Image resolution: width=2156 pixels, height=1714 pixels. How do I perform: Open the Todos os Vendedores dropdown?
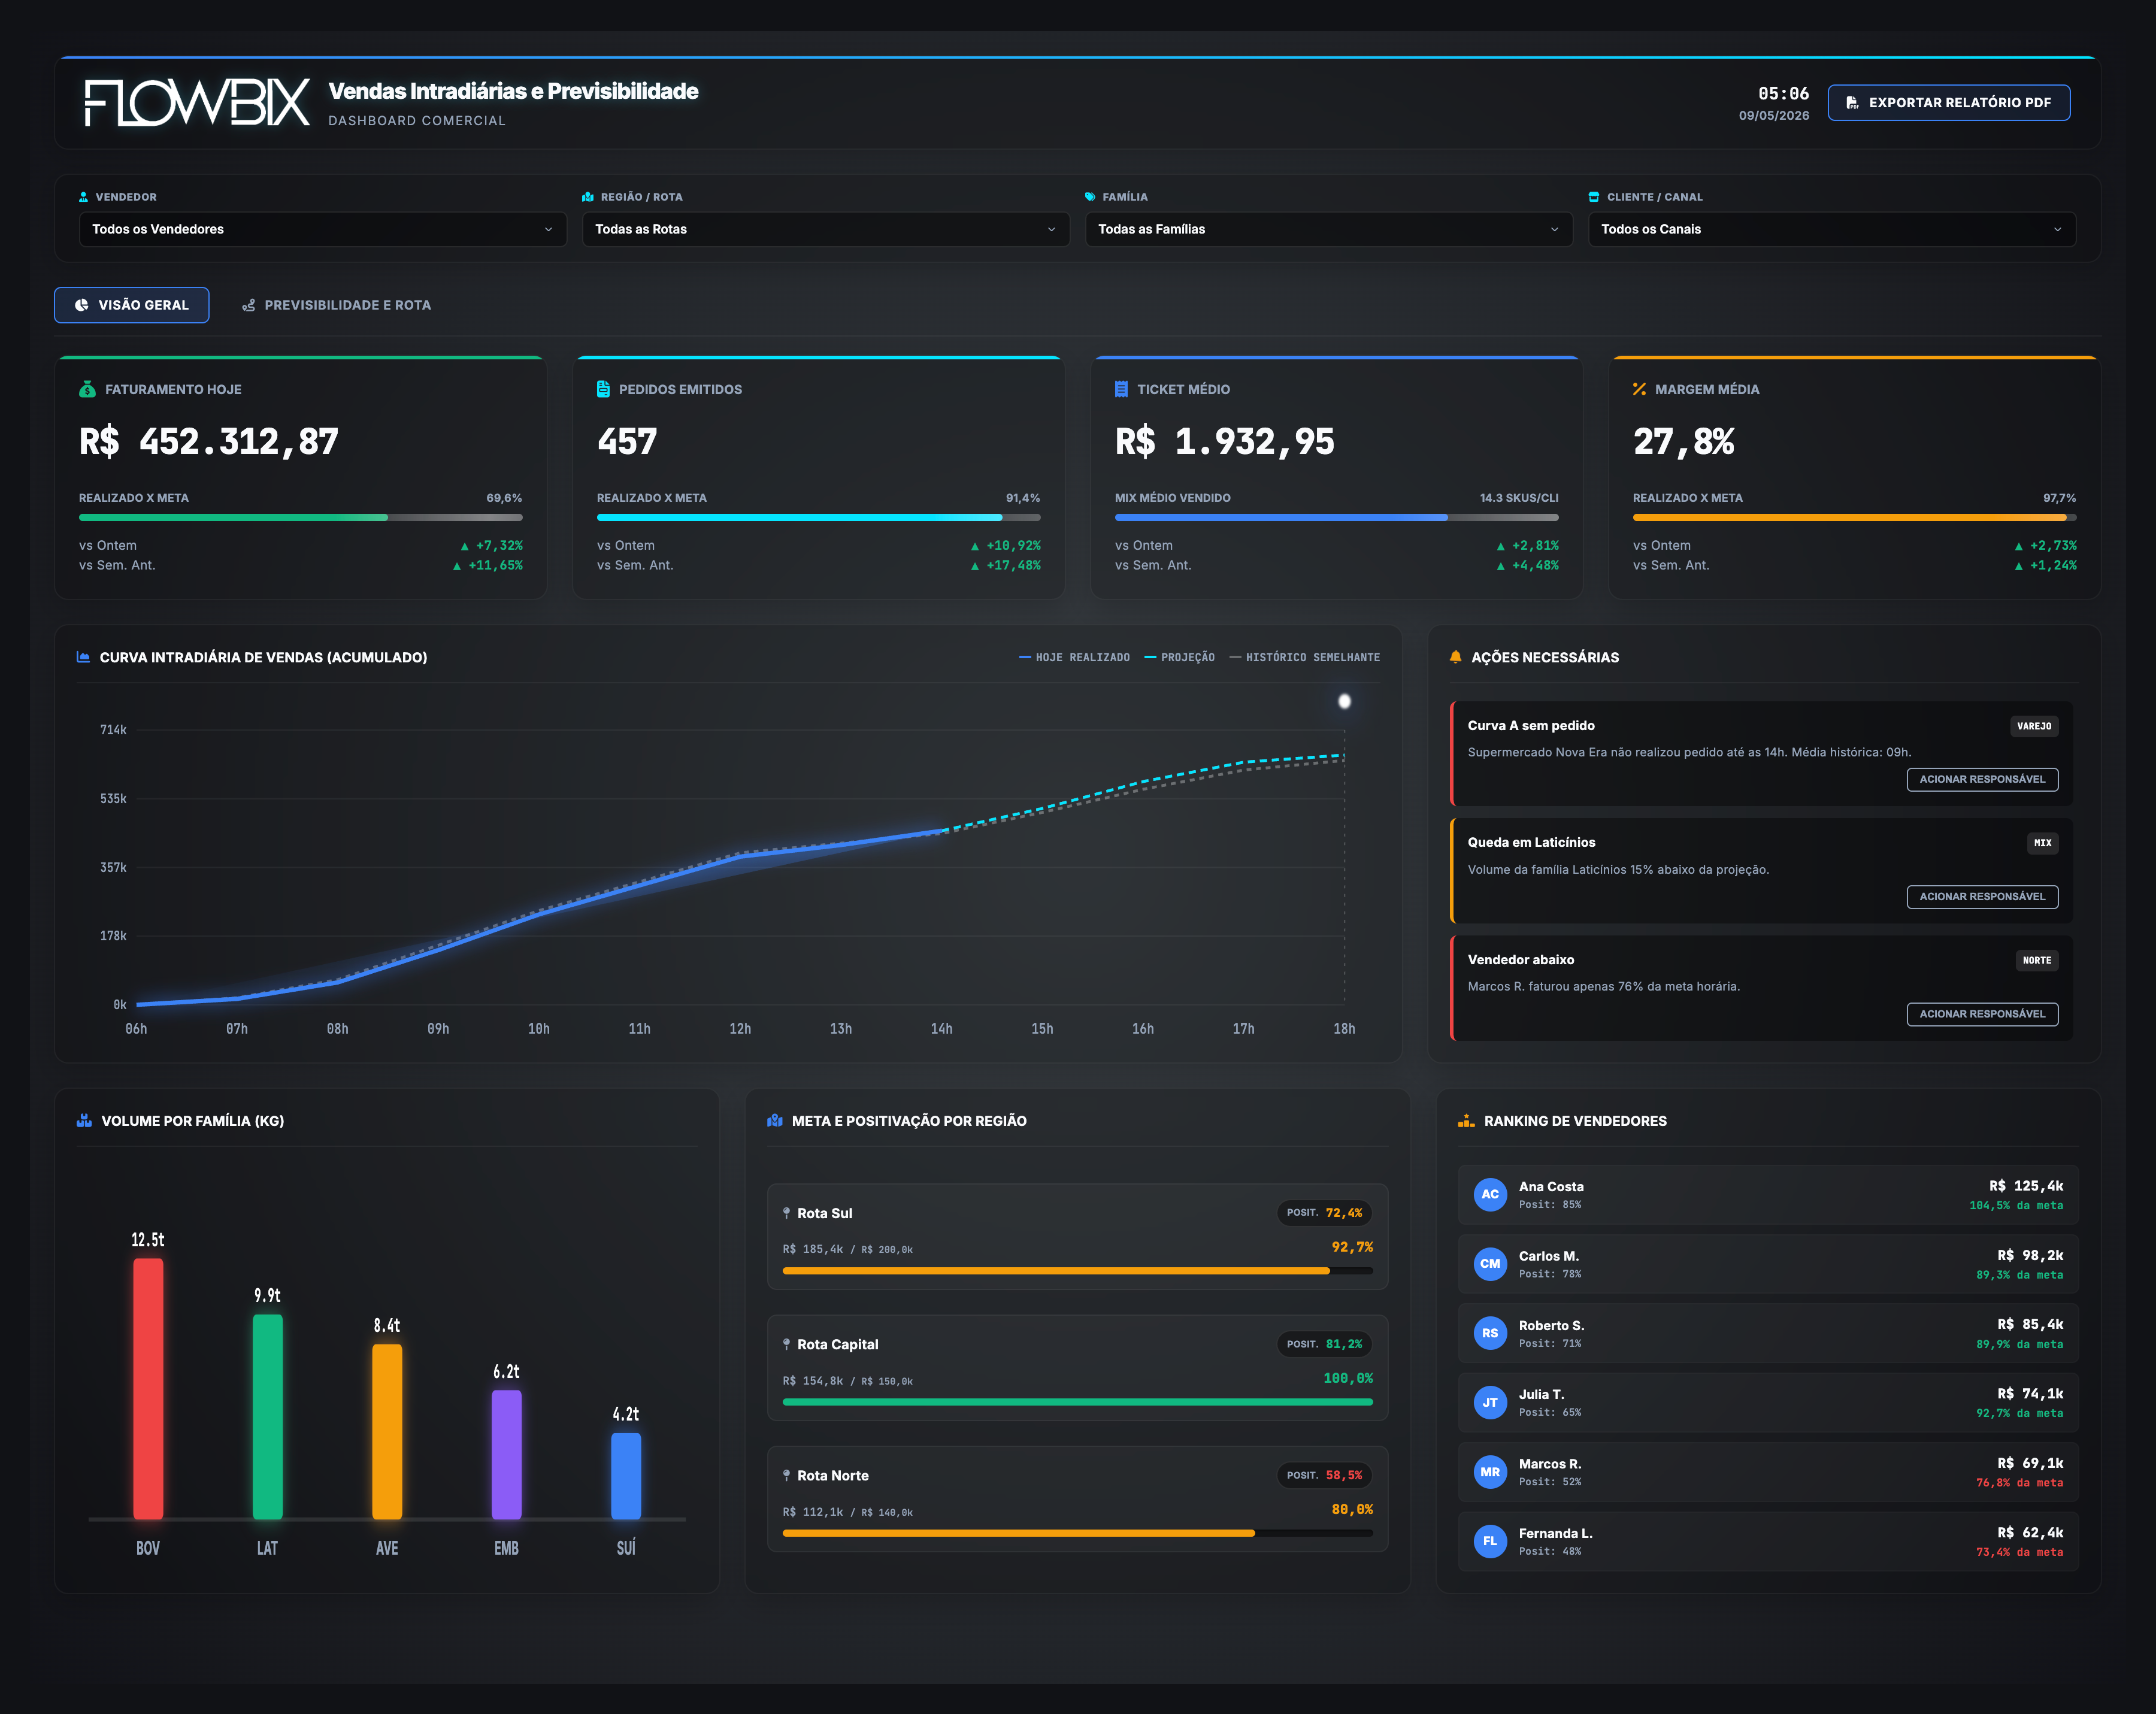point(323,229)
